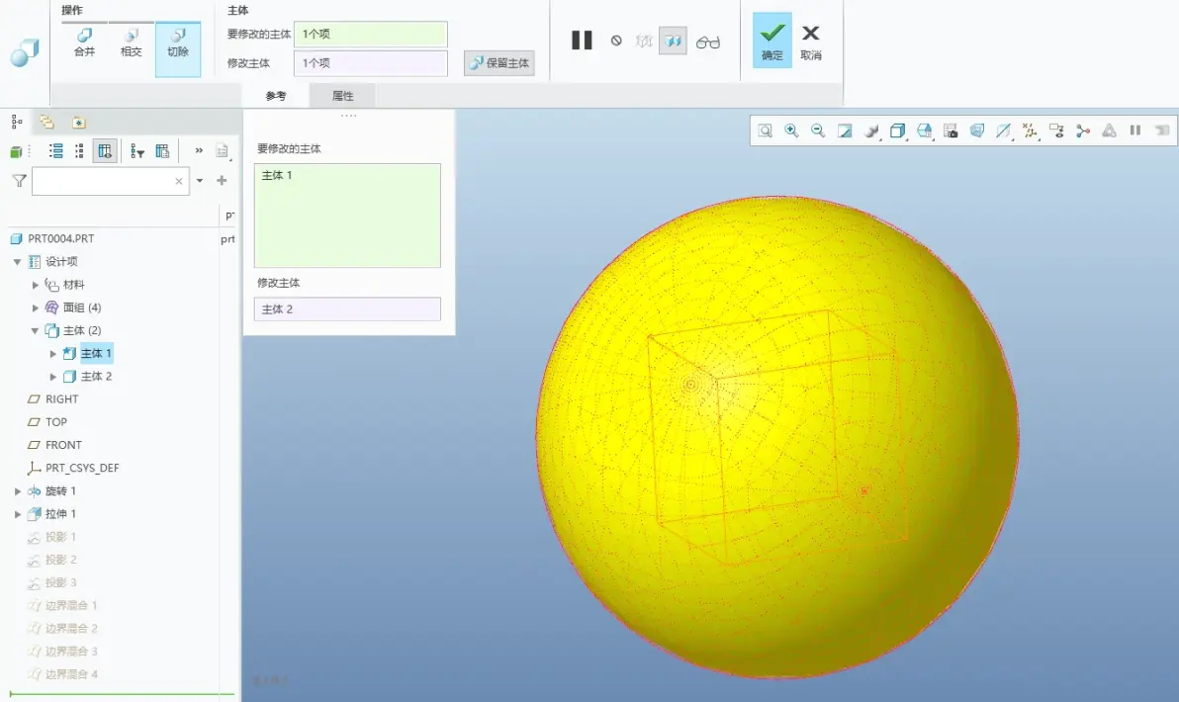Click the zoom in magnifier icon

tap(791, 131)
